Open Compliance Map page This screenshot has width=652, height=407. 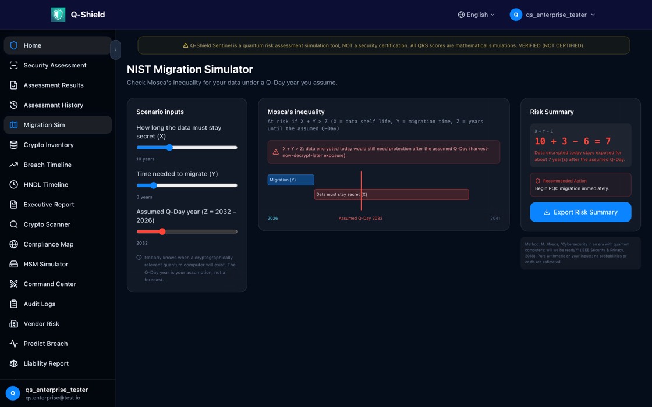pos(58,244)
